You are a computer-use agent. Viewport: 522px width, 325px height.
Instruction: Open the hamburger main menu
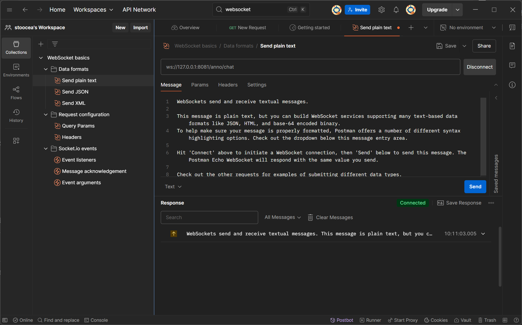tap(9, 10)
